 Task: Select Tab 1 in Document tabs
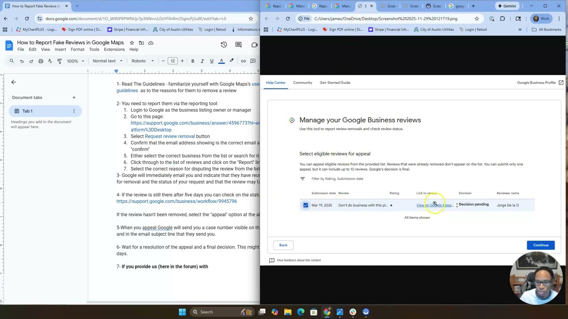(44, 111)
